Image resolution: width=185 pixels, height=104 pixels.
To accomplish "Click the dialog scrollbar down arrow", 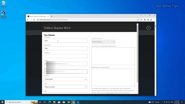I will click(x=138, y=93).
